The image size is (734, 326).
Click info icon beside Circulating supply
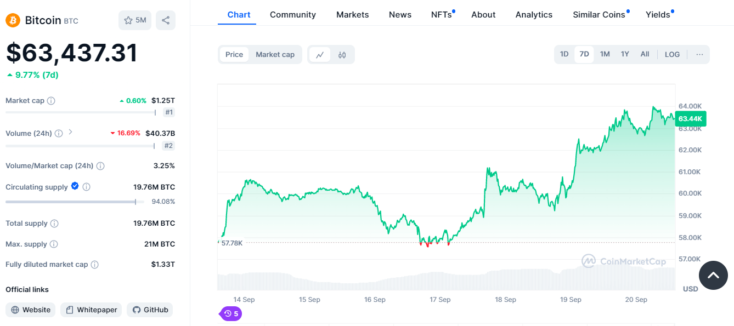[86, 187]
